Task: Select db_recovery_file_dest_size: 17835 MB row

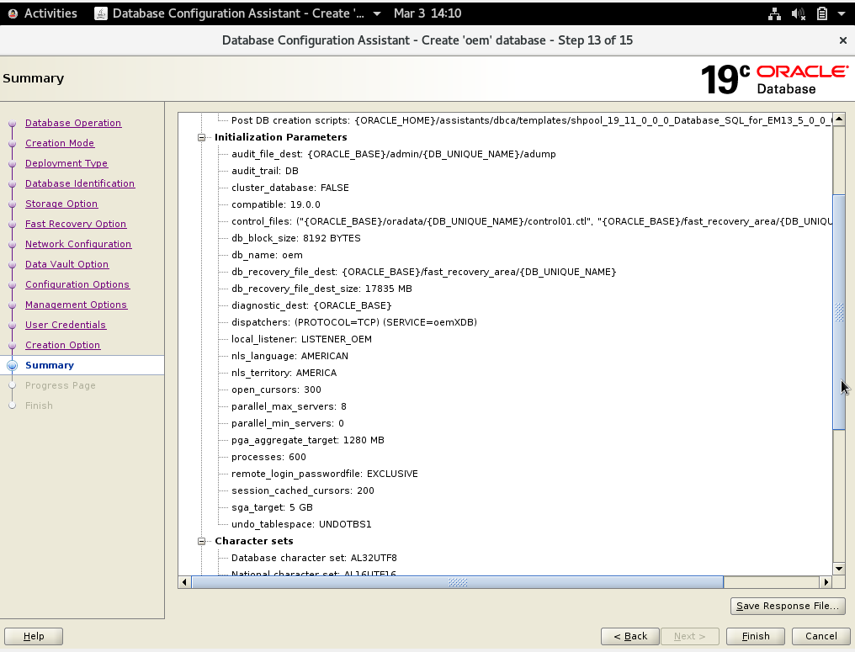Action: click(x=321, y=289)
